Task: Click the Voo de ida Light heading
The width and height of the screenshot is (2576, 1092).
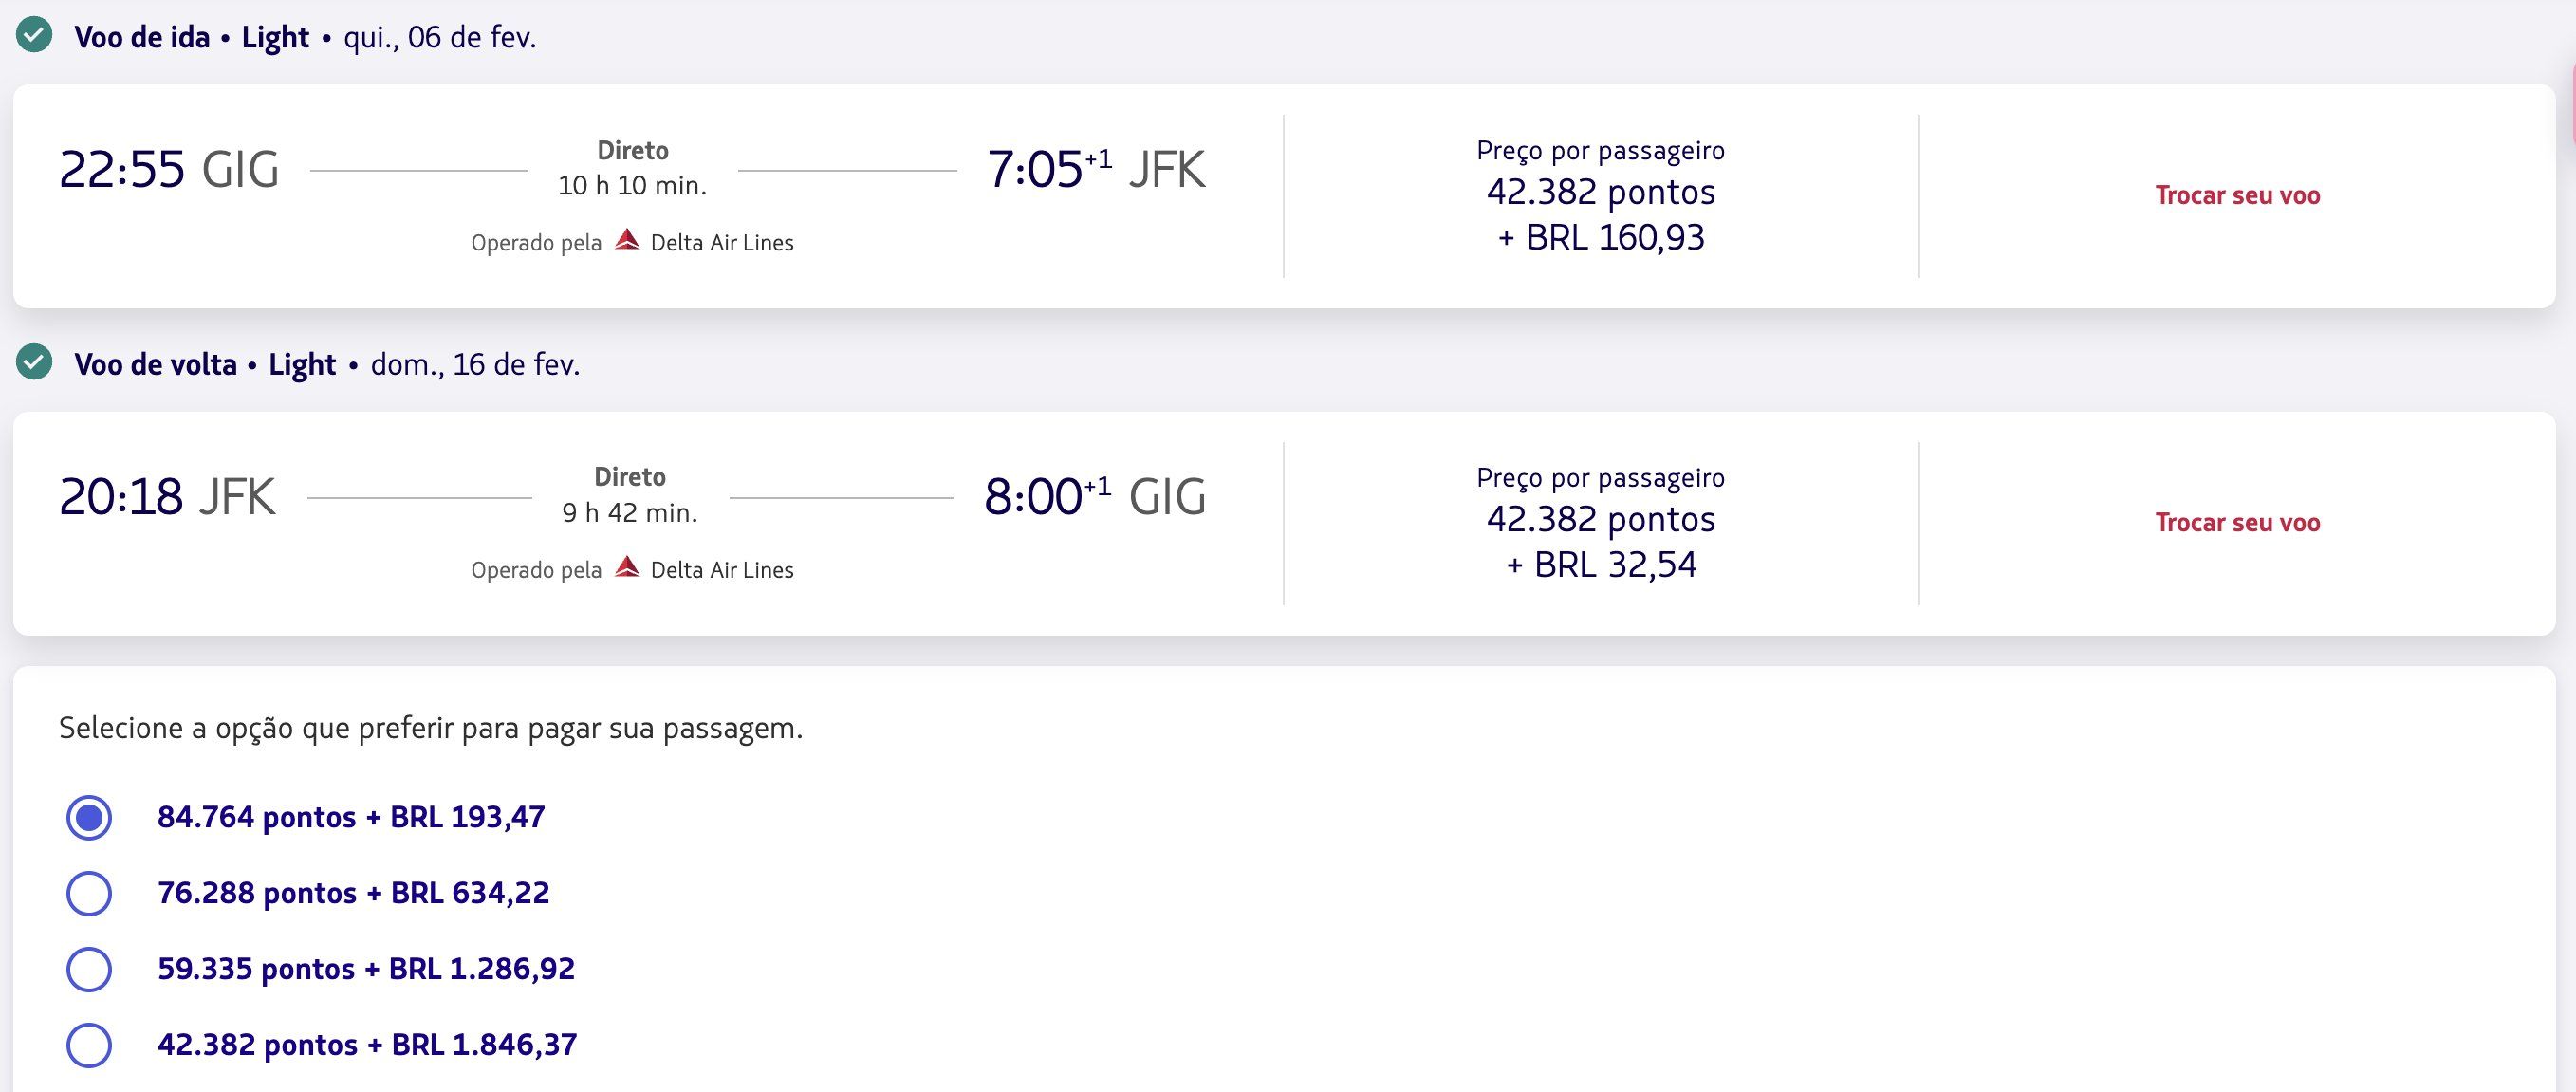Action: 191,37
